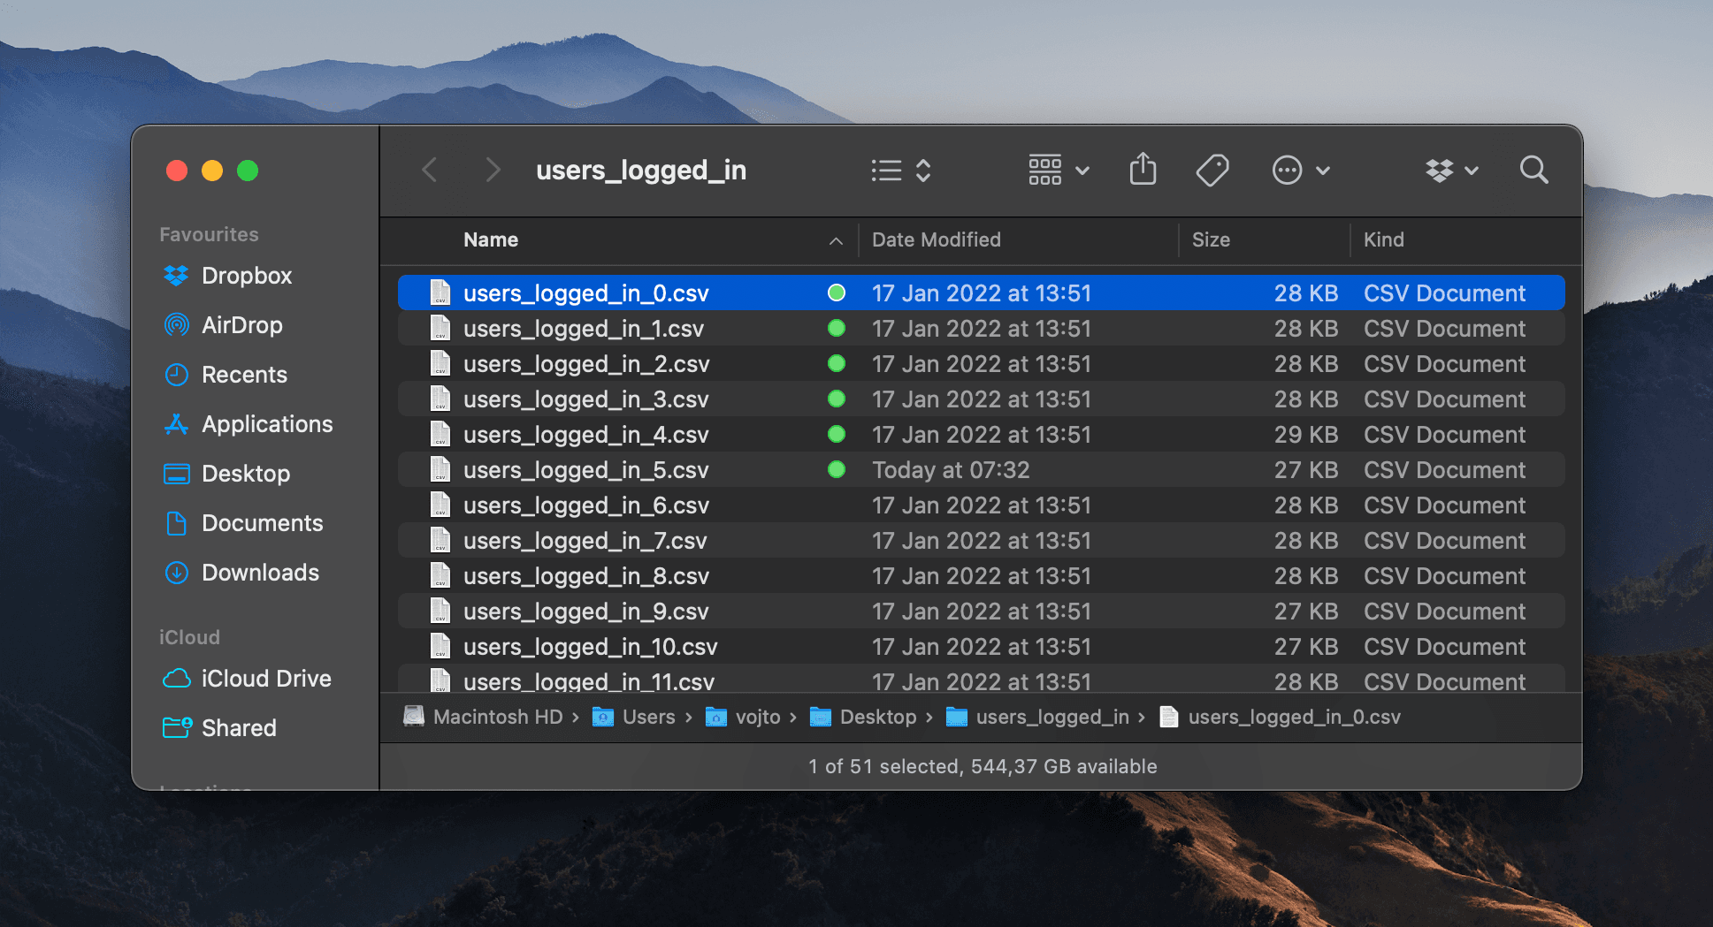1713x927 pixels.
Task: Switch view using list view selector
Action: coord(900,170)
